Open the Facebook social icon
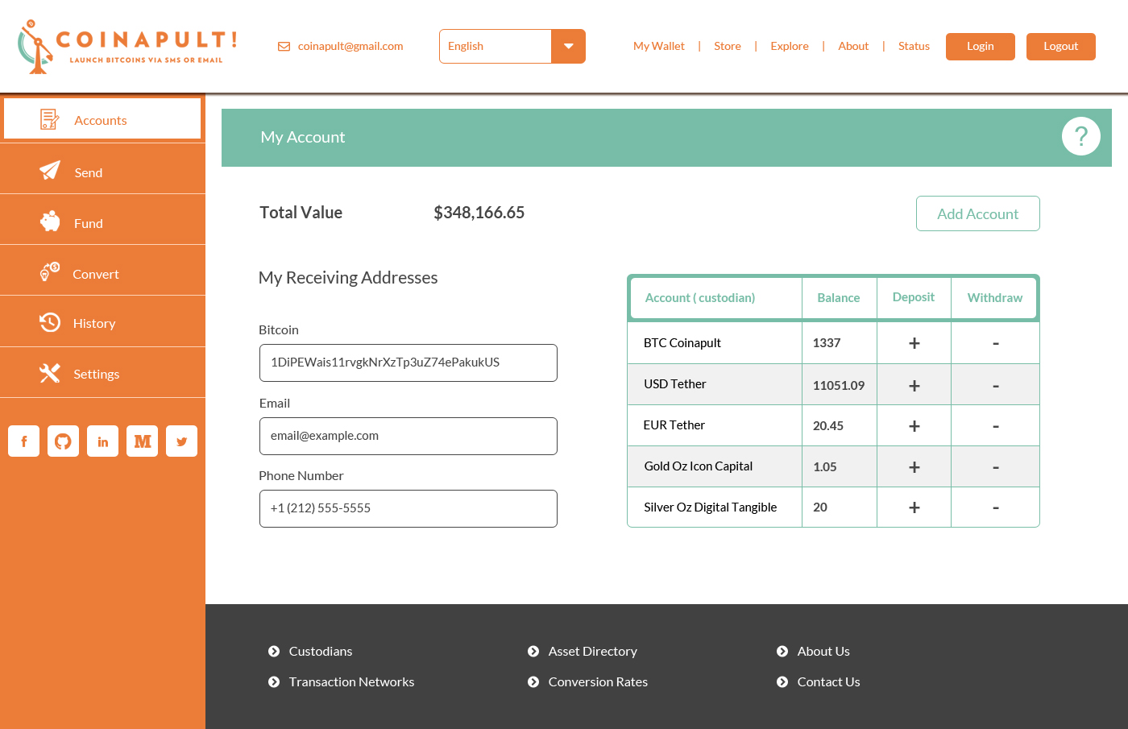 pyautogui.click(x=24, y=441)
